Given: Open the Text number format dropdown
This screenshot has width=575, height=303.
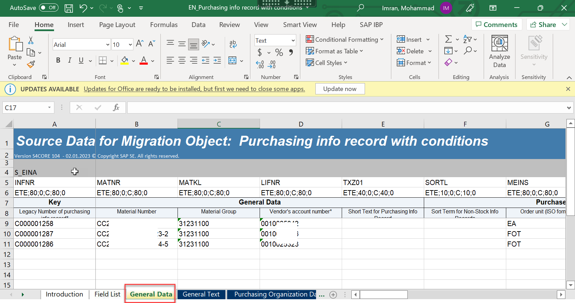Looking at the screenshot, I should point(293,40).
